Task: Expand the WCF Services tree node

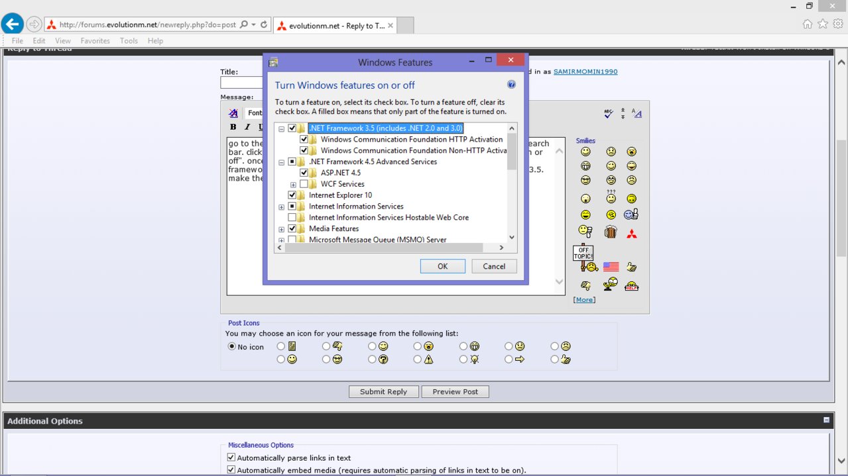Action: tap(293, 185)
